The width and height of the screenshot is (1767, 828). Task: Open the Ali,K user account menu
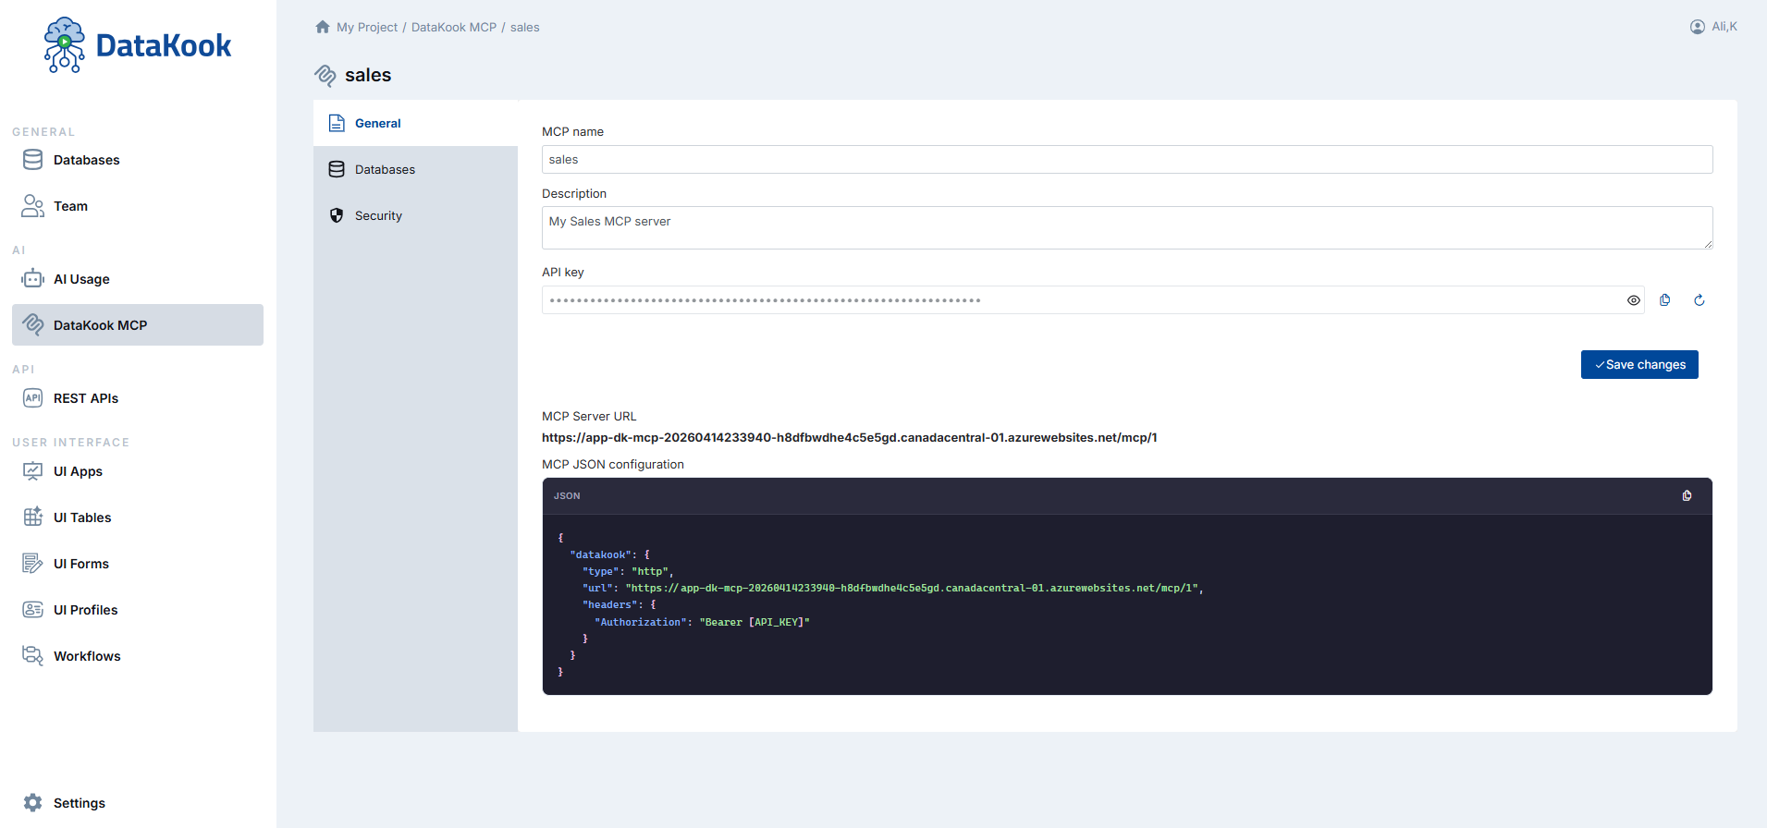(x=1713, y=27)
